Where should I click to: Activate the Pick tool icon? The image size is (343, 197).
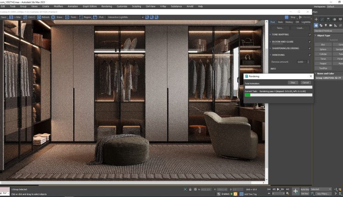(95, 17)
